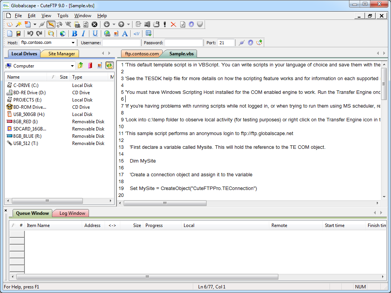Click the Italic formatting icon
The image size is (391, 293).
(83, 34)
